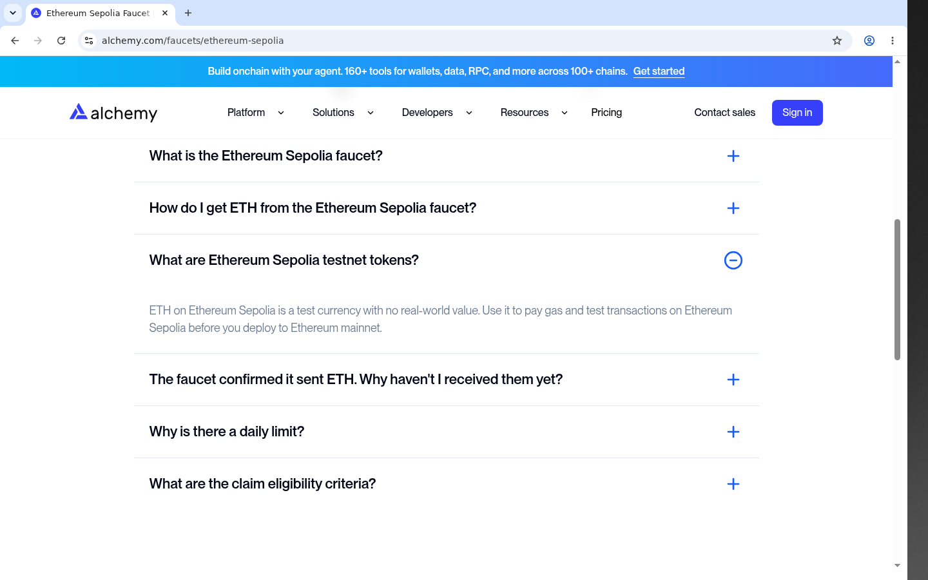This screenshot has height=580, width=928.
Task: Click the question "Why is there a daily limit?"
Action: click(226, 432)
